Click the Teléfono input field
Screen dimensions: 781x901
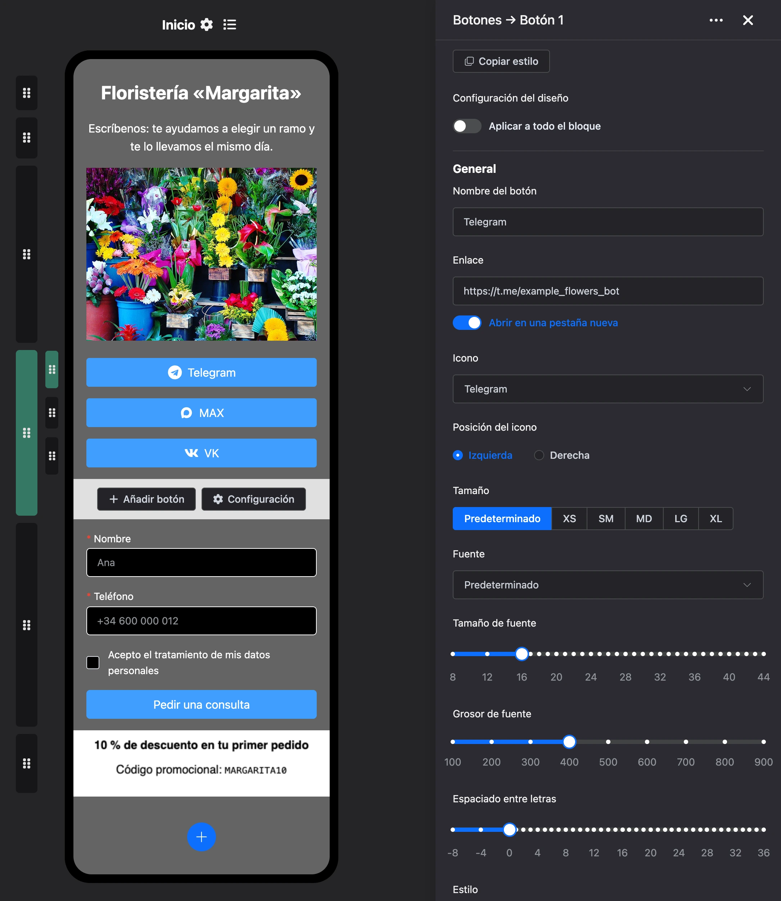(x=201, y=620)
